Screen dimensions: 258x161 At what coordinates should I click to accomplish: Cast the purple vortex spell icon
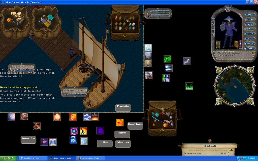click(x=100, y=131)
